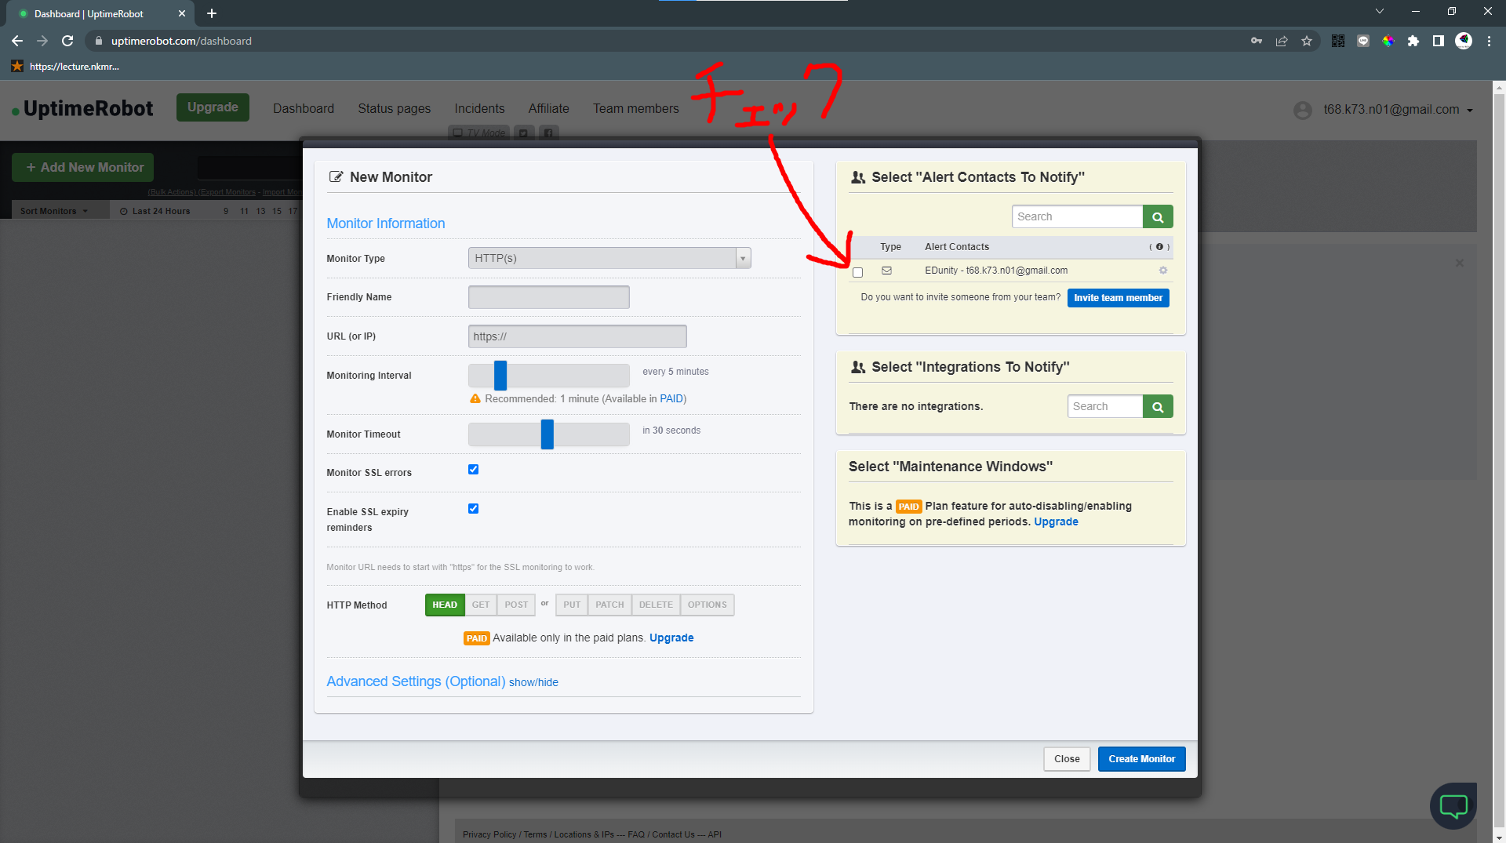This screenshot has width=1506, height=843.
Task: Open the browser extensions puzzle icon
Action: pyautogui.click(x=1413, y=41)
